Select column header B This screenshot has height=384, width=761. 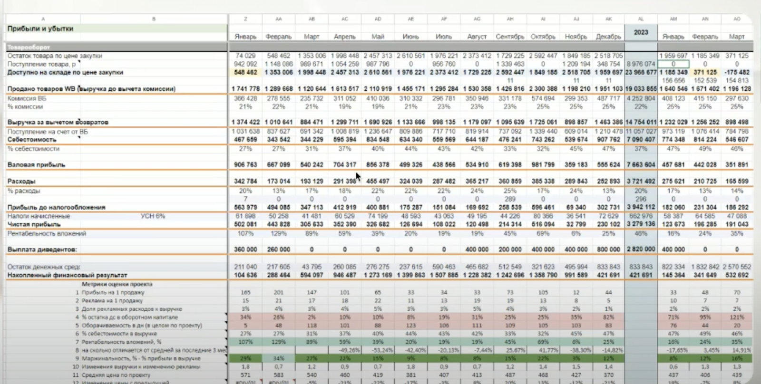tap(154, 19)
